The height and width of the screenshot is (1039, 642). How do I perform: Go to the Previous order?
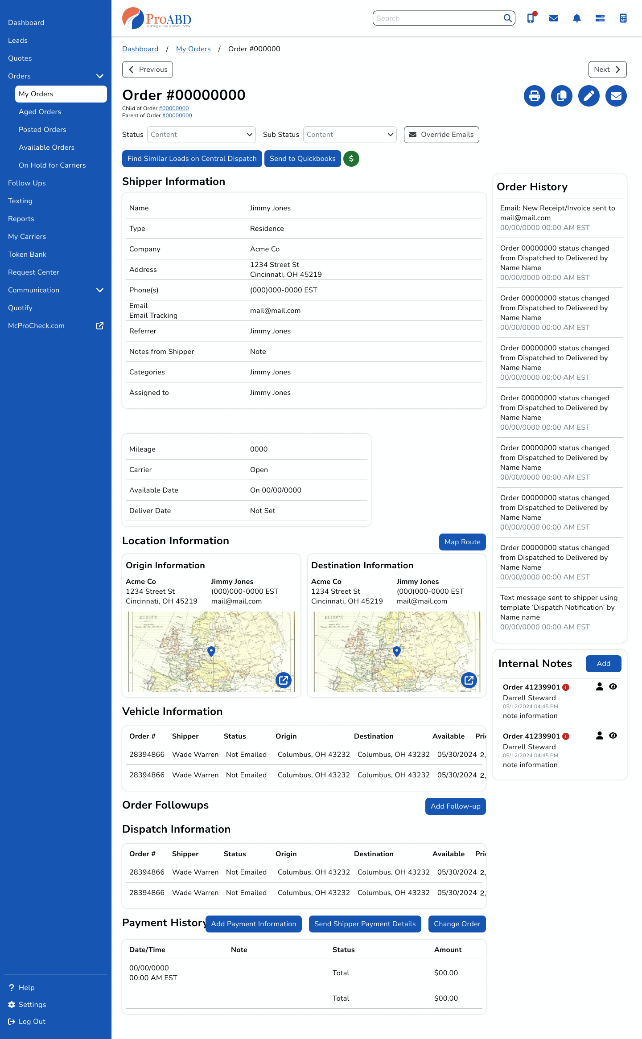click(148, 70)
